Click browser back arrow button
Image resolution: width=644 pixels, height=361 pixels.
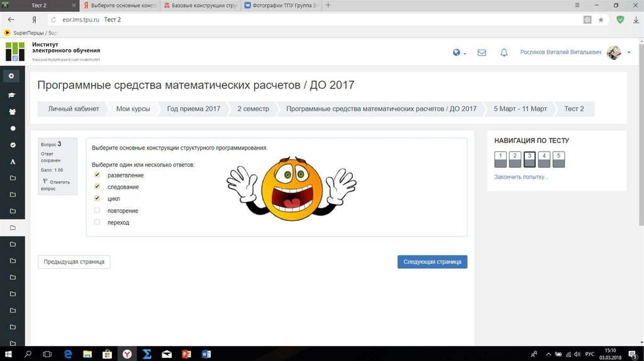11,19
